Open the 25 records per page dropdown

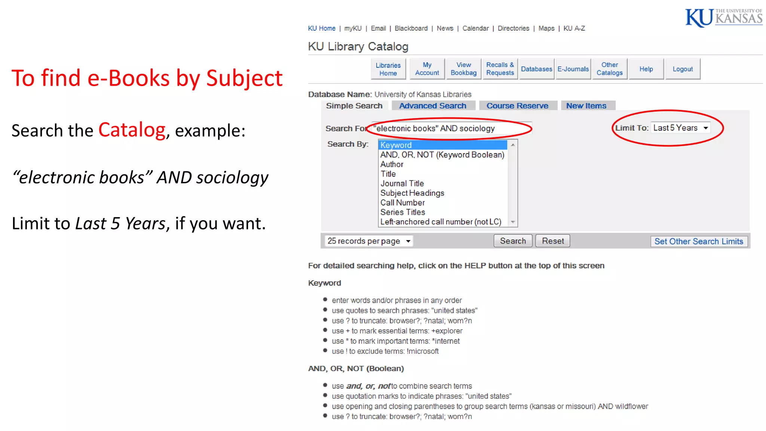[369, 241]
